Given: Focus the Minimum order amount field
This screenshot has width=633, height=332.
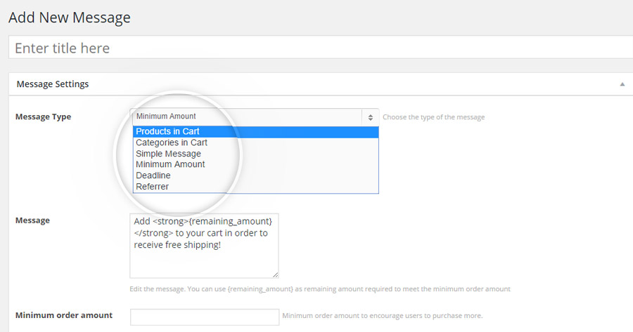Looking at the screenshot, I should point(204,317).
